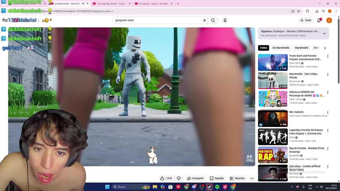Screen dimensions: 340x191
Task: Open the browser downloads icon
Action: click(x=317, y=11)
